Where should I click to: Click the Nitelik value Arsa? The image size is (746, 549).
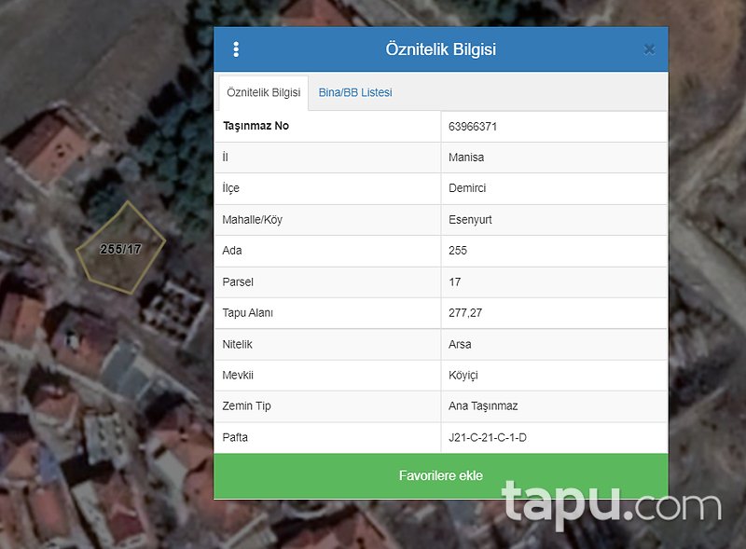pyautogui.click(x=460, y=345)
